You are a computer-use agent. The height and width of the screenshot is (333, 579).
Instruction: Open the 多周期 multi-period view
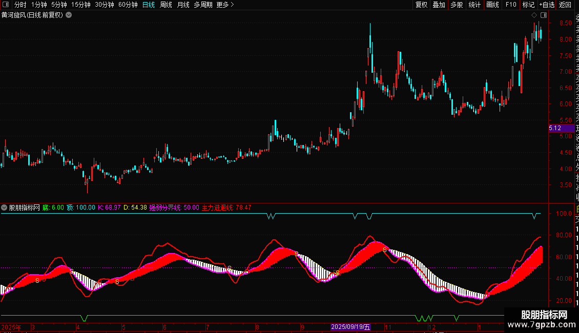pos(203,5)
